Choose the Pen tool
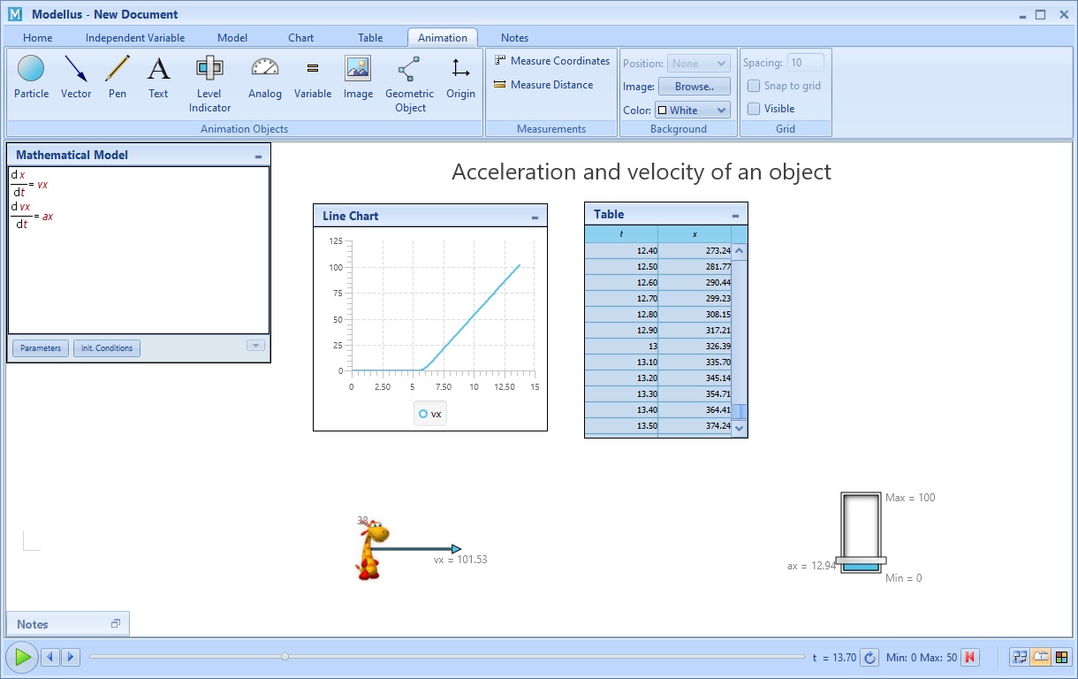Viewport: 1078px width, 679px height. pyautogui.click(x=118, y=77)
